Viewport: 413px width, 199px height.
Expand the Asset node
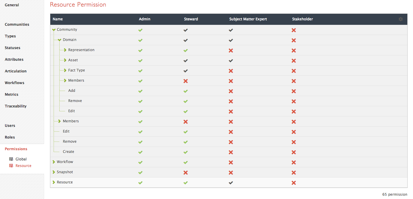point(65,60)
